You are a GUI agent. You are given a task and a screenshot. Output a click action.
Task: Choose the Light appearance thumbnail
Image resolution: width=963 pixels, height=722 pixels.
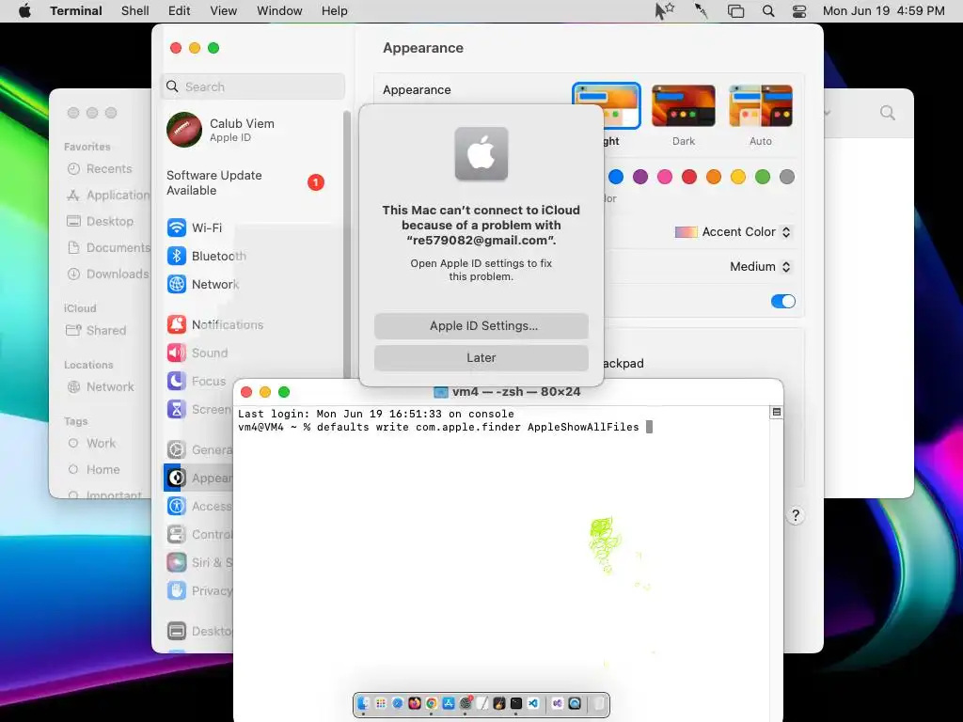point(607,105)
